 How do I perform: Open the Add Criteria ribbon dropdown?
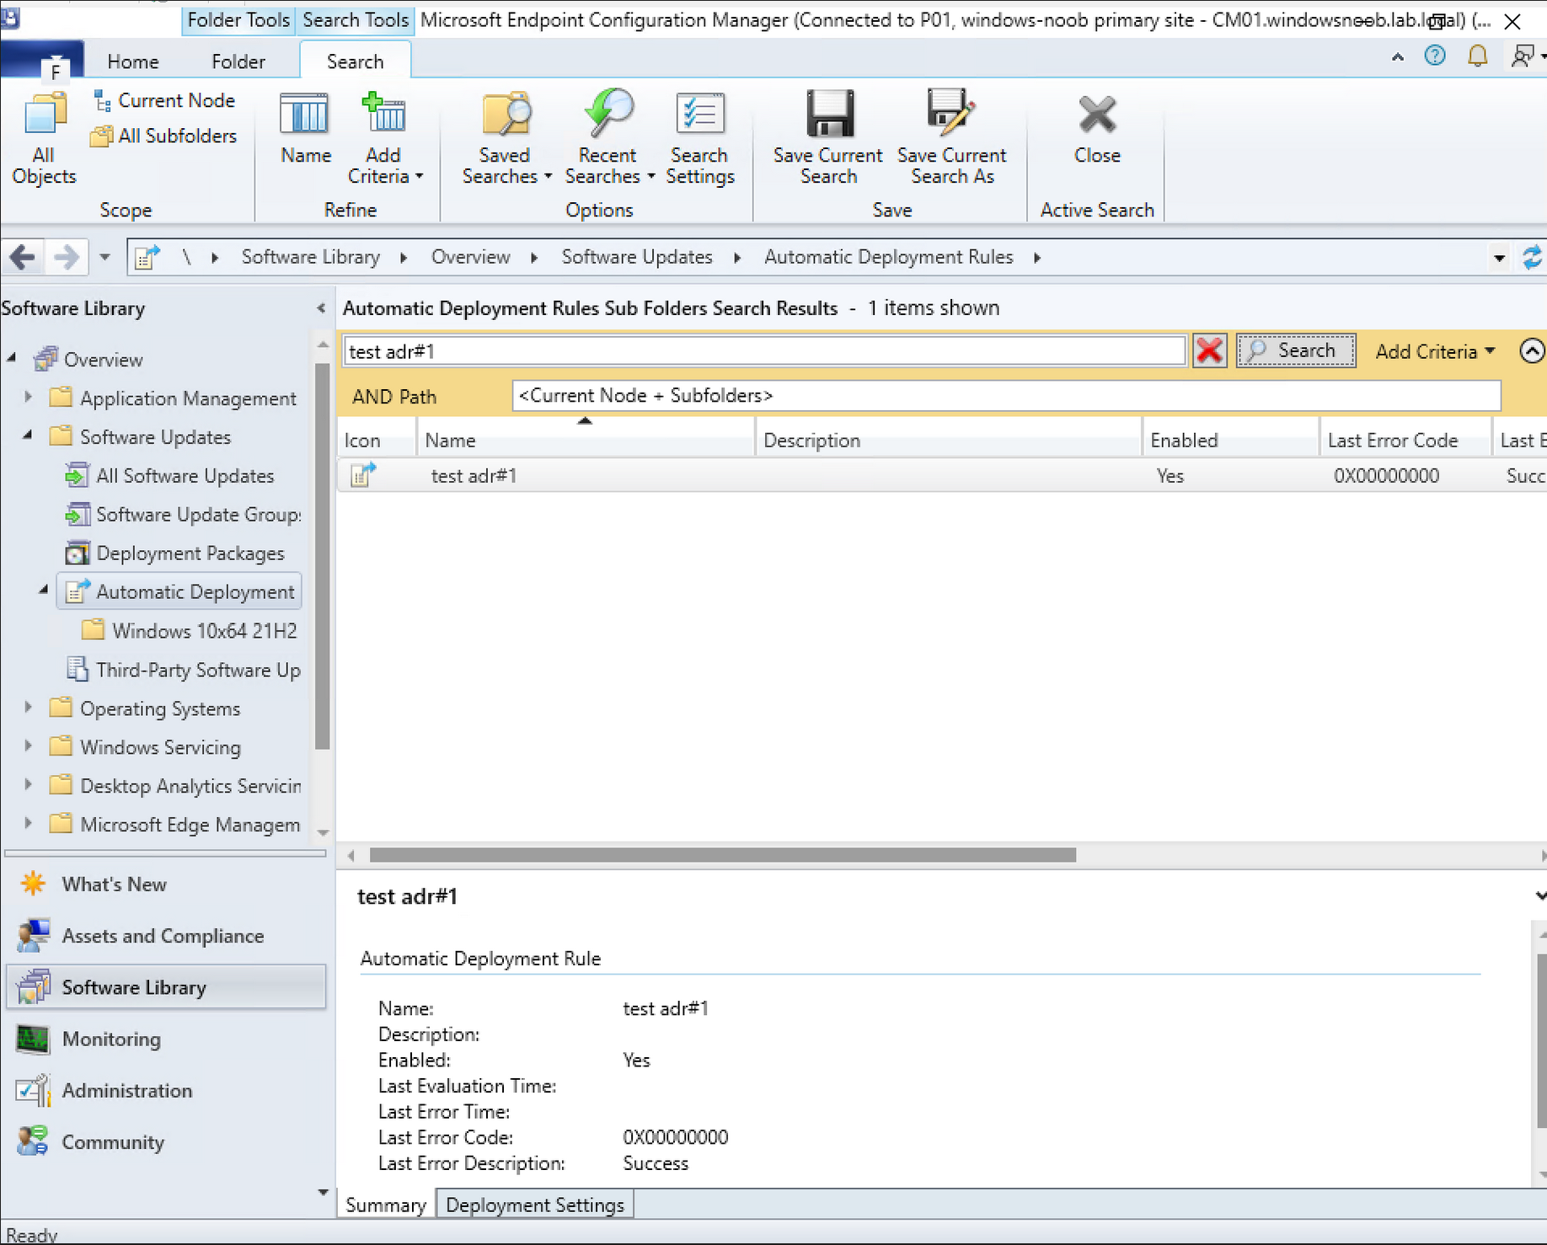click(x=384, y=139)
